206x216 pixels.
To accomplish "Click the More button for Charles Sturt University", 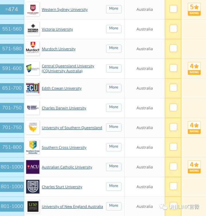I will pyautogui.click(x=114, y=187).
